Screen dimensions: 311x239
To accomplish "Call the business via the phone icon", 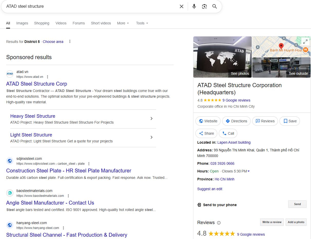I will click(224, 133).
